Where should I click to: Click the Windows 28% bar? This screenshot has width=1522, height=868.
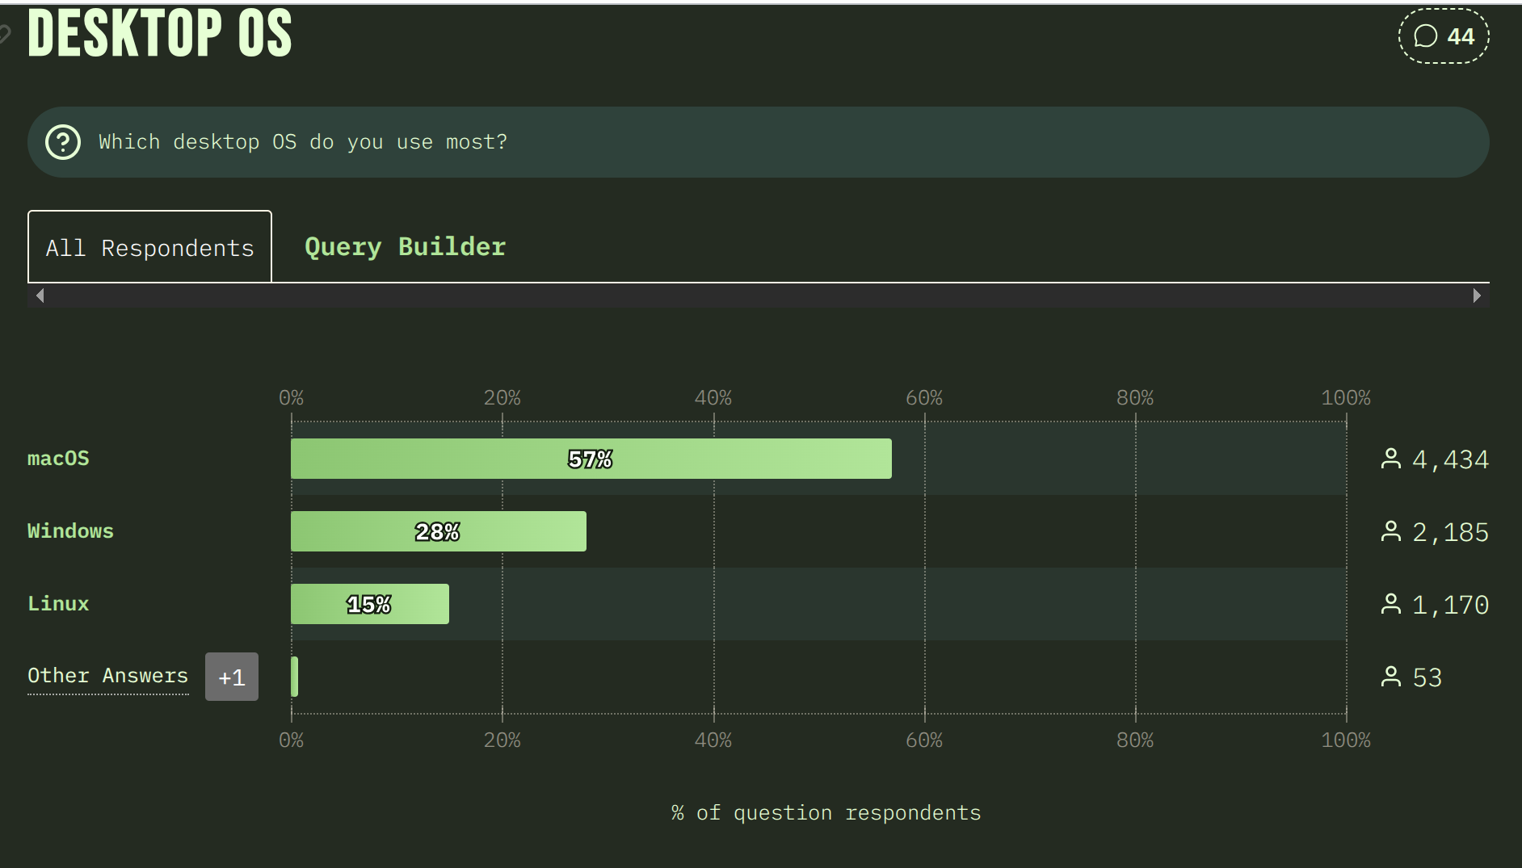pos(439,531)
